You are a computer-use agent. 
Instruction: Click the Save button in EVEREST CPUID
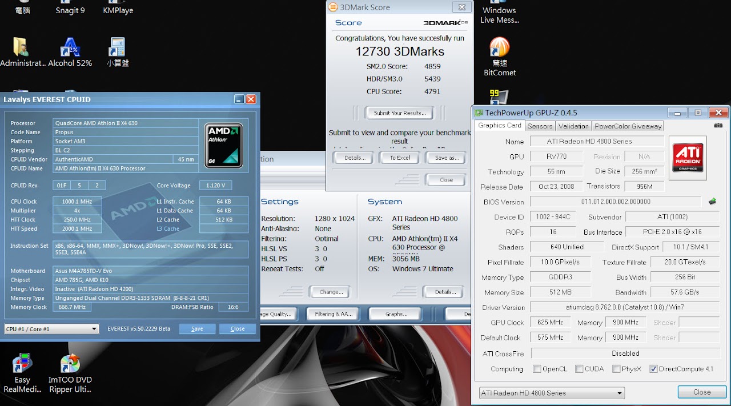click(197, 329)
